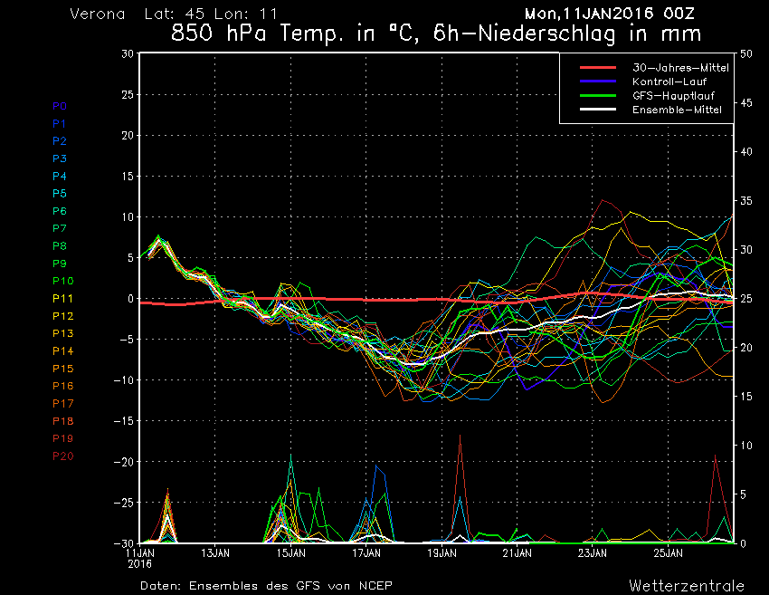
Task: Click the Wetterzentrale credit text
Action: click(x=686, y=585)
